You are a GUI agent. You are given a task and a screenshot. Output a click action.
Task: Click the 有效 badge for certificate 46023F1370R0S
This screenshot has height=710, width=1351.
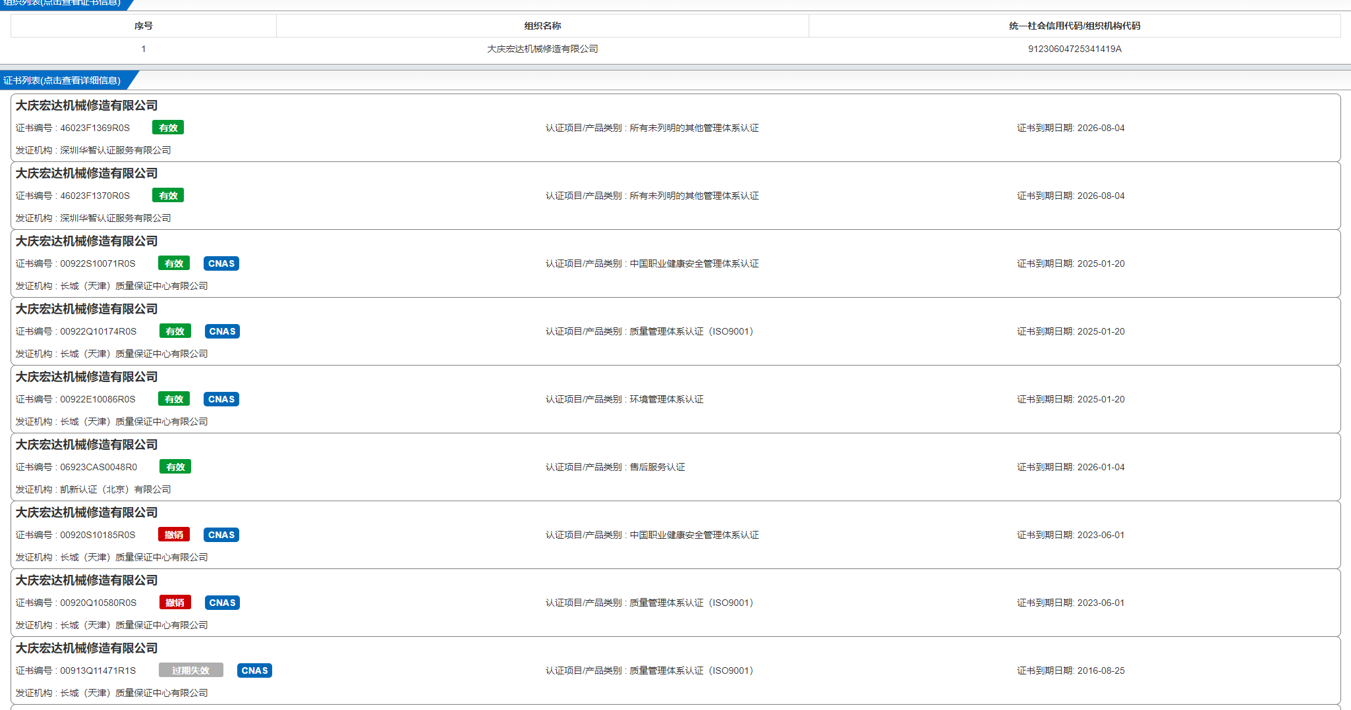click(x=168, y=196)
